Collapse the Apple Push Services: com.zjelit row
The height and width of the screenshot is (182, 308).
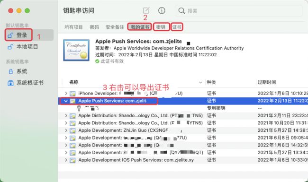[66, 101]
